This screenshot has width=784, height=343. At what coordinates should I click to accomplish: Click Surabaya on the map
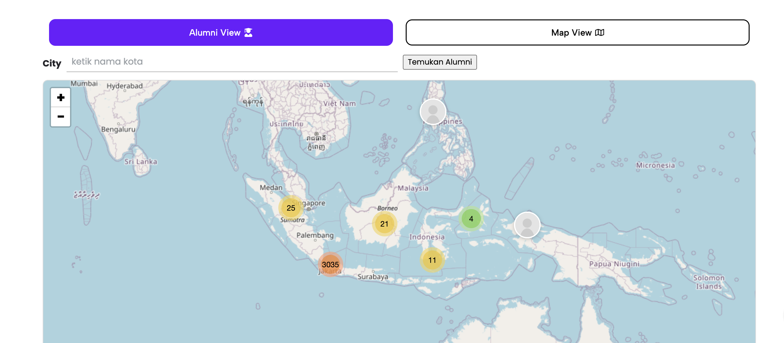coord(373,276)
